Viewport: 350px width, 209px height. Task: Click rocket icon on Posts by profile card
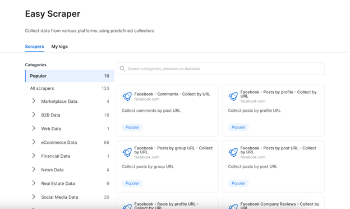pyautogui.click(x=233, y=97)
